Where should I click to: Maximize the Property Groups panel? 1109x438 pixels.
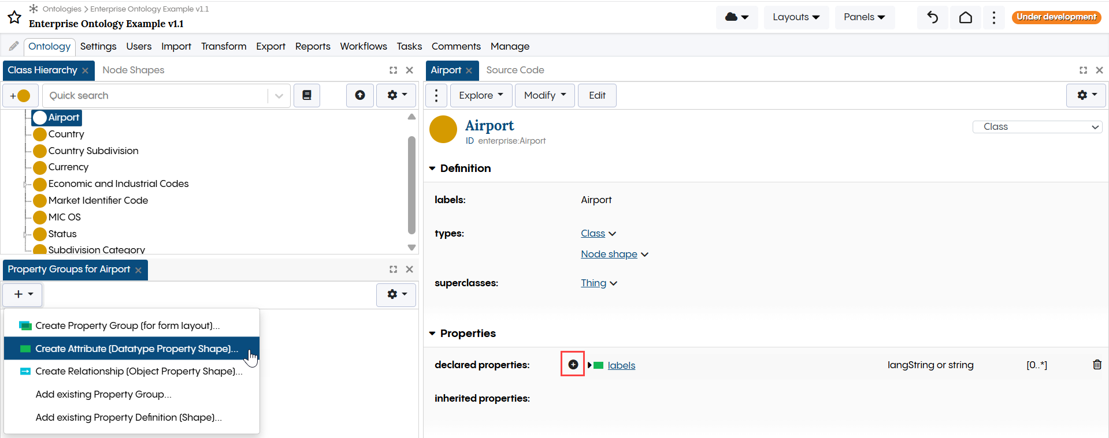pyautogui.click(x=393, y=269)
